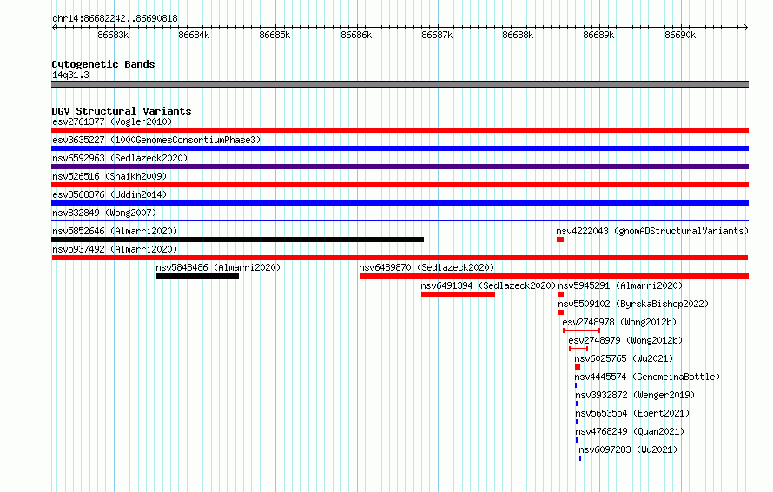Click the nsv5945291 (Almarri2020) label
773x492 pixels.
[x=620, y=285]
